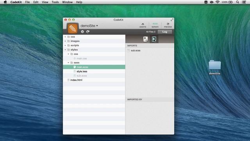
Task: Open the Server section
Action: click(x=155, y=25)
